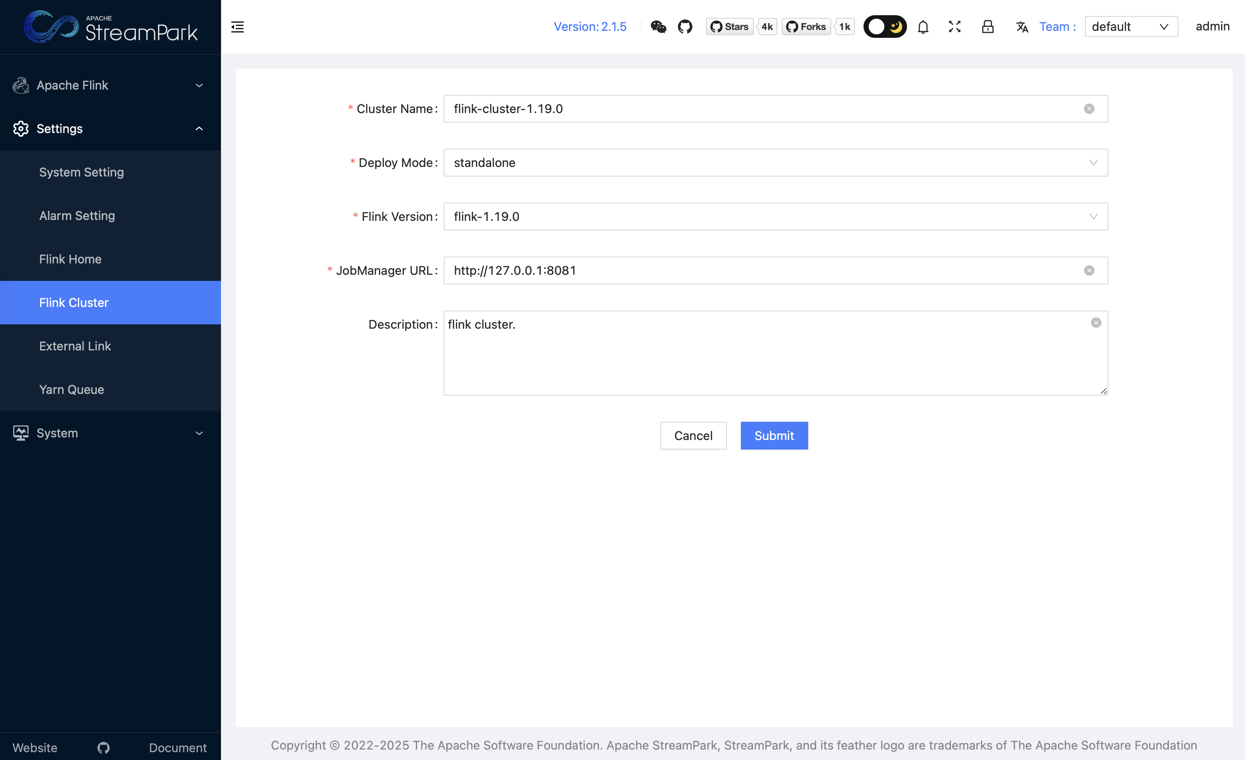Click the GitHub icon in sidebar footer
Image resolution: width=1245 pixels, height=760 pixels.
pos(104,747)
